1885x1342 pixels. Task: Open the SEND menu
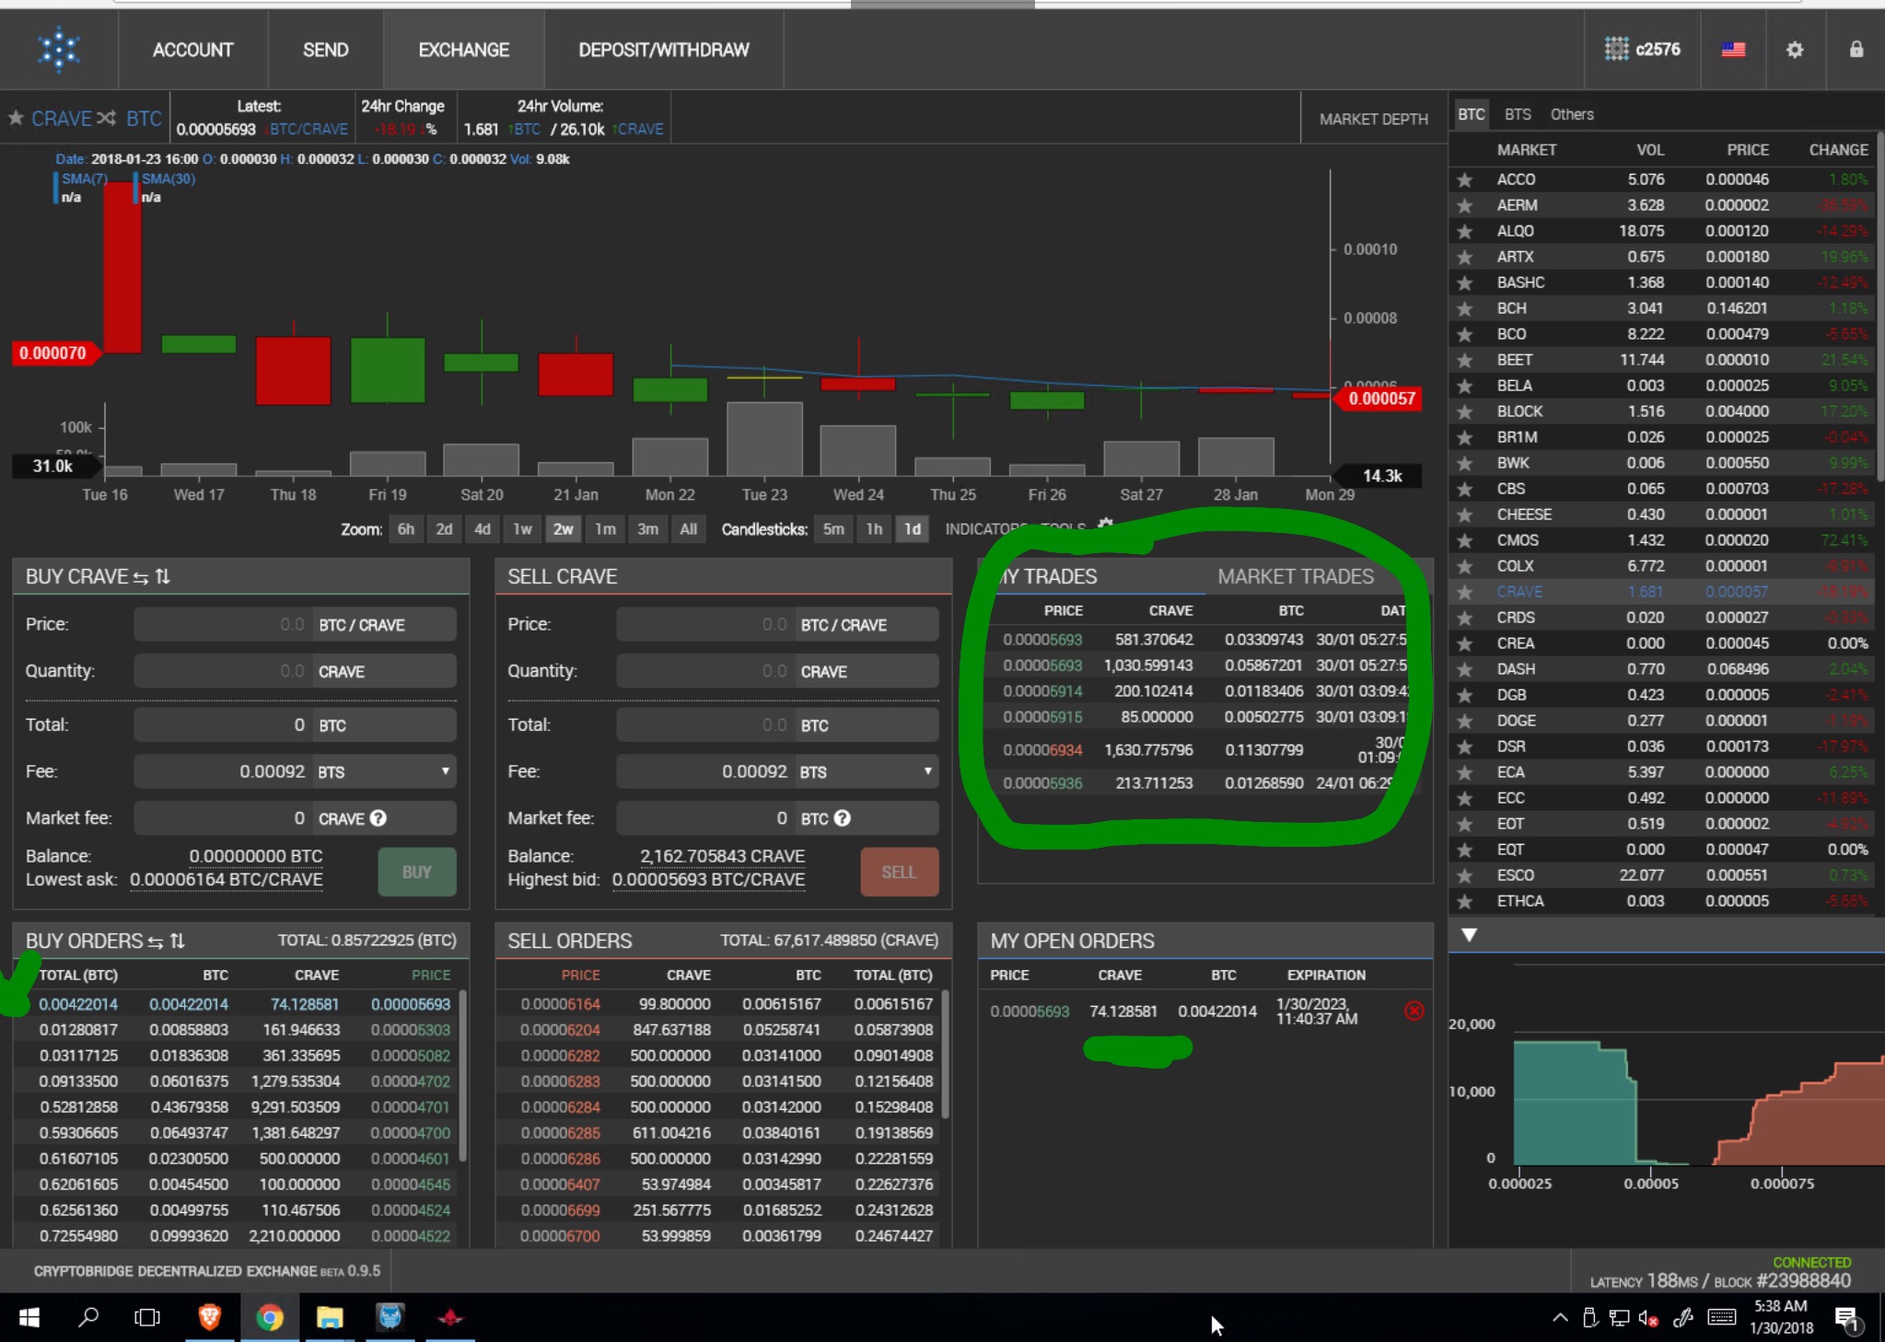point(325,50)
